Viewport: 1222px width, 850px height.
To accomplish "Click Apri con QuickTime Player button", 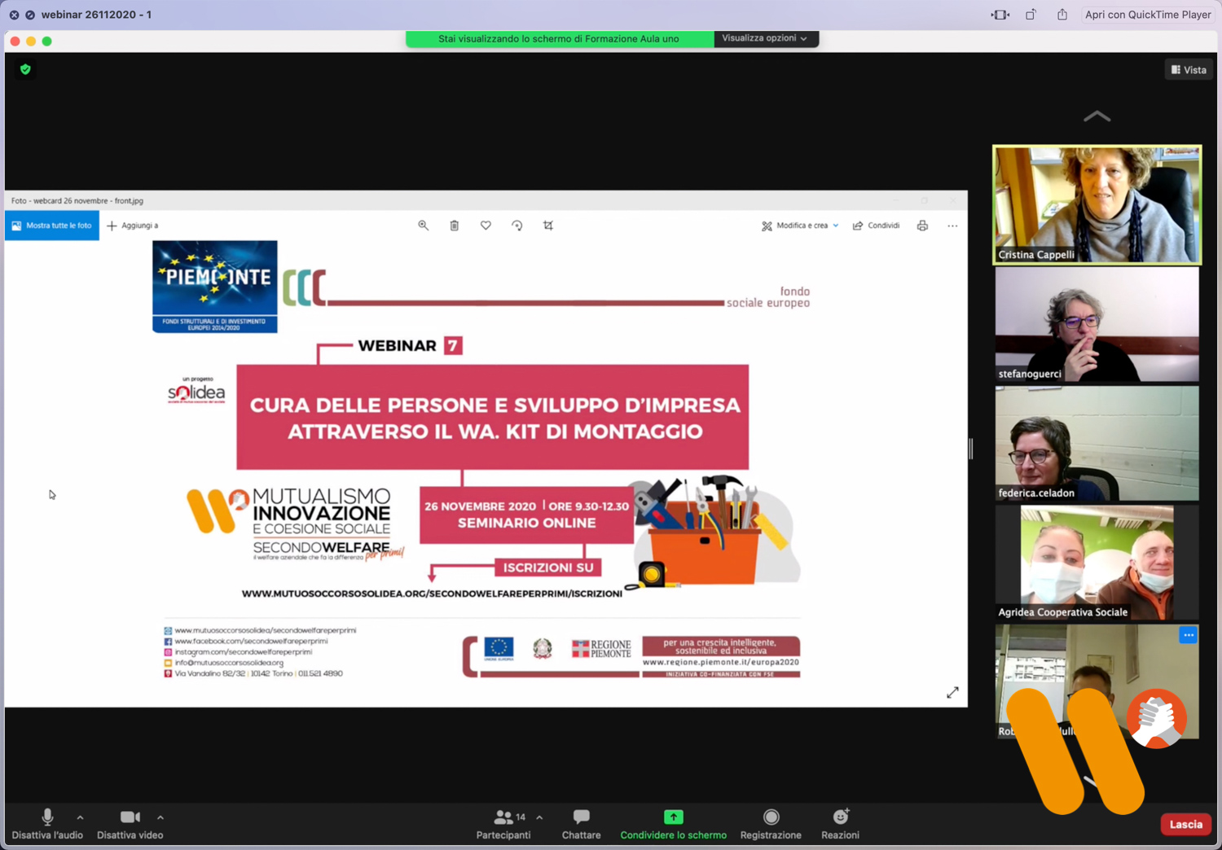I will (1148, 15).
